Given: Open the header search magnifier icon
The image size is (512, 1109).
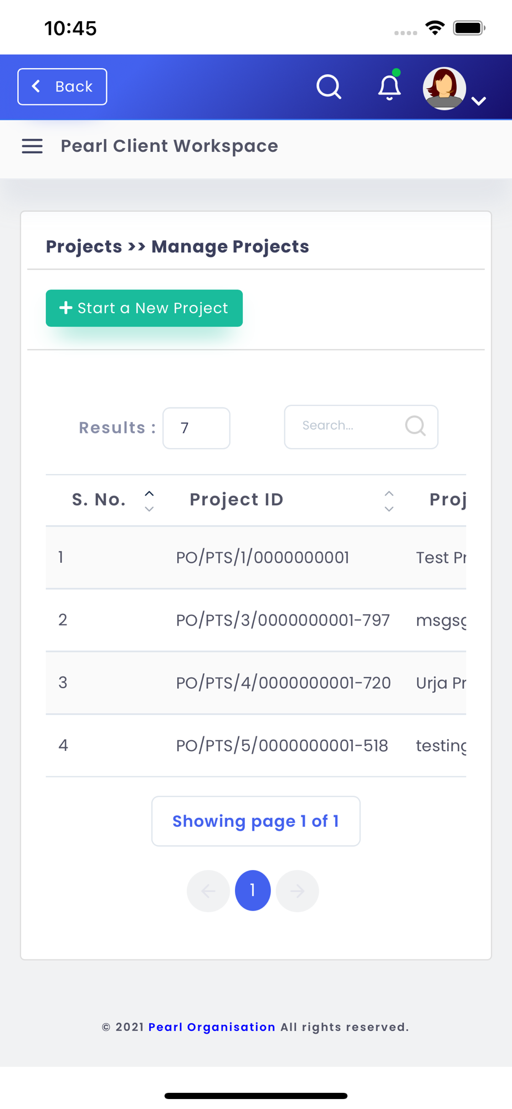Looking at the screenshot, I should pyautogui.click(x=329, y=87).
